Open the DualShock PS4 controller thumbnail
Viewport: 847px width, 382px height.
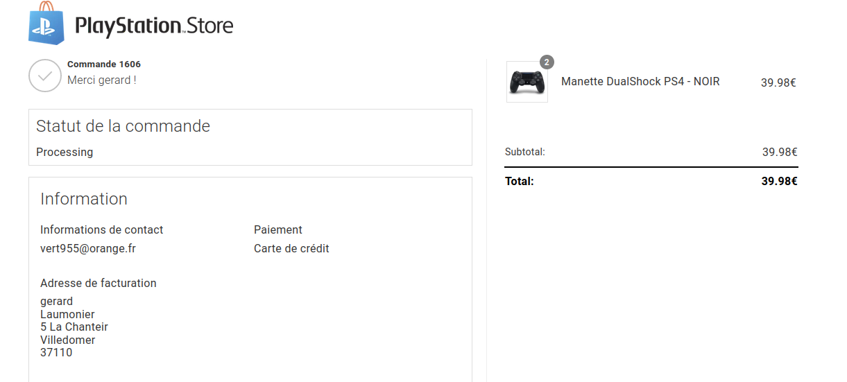pyautogui.click(x=527, y=82)
